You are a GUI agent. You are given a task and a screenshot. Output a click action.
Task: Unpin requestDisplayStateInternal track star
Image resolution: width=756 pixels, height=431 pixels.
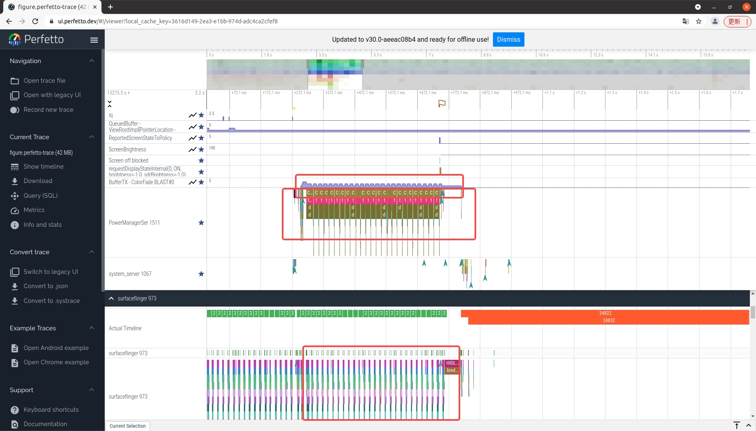(201, 172)
